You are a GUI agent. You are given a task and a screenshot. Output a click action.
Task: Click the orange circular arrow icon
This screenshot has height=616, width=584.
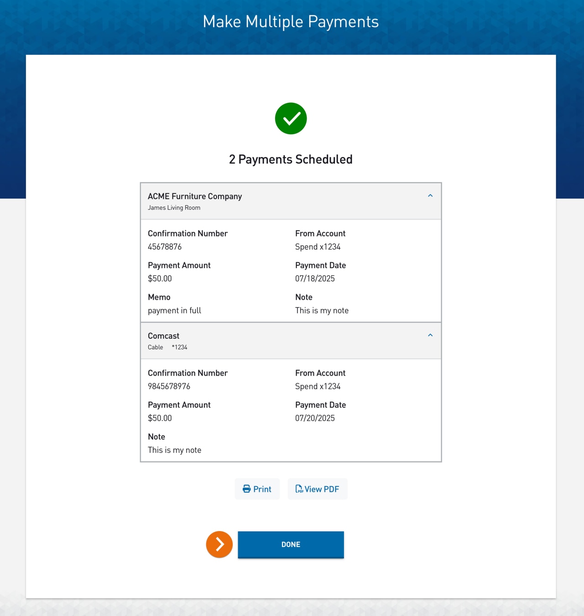(219, 544)
